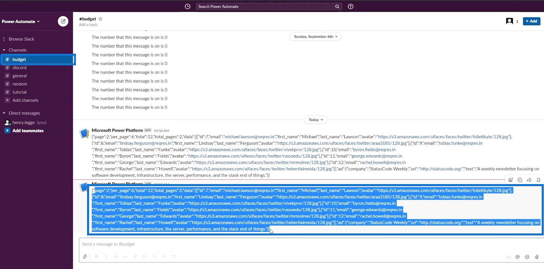This screenshot has width=544, height=269.
Task: Click Add teammates
Action: (x=28, y=131)
